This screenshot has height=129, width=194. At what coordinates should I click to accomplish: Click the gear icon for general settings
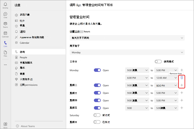[x=16, y=15]
